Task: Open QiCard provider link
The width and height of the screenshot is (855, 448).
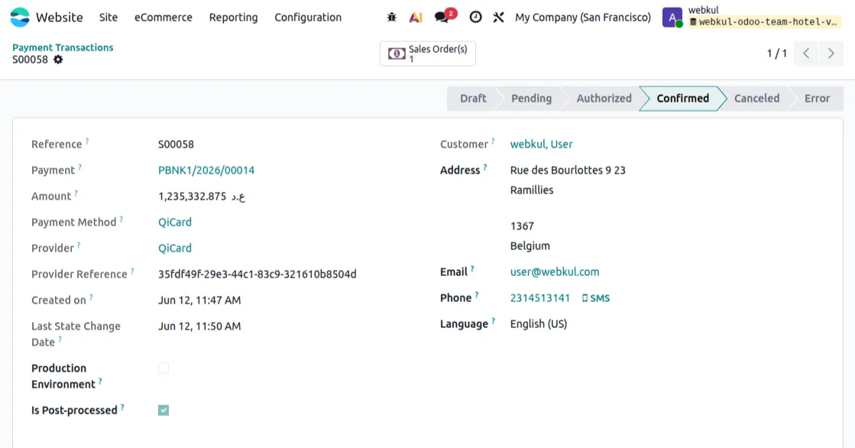Action: coord(174,248)
